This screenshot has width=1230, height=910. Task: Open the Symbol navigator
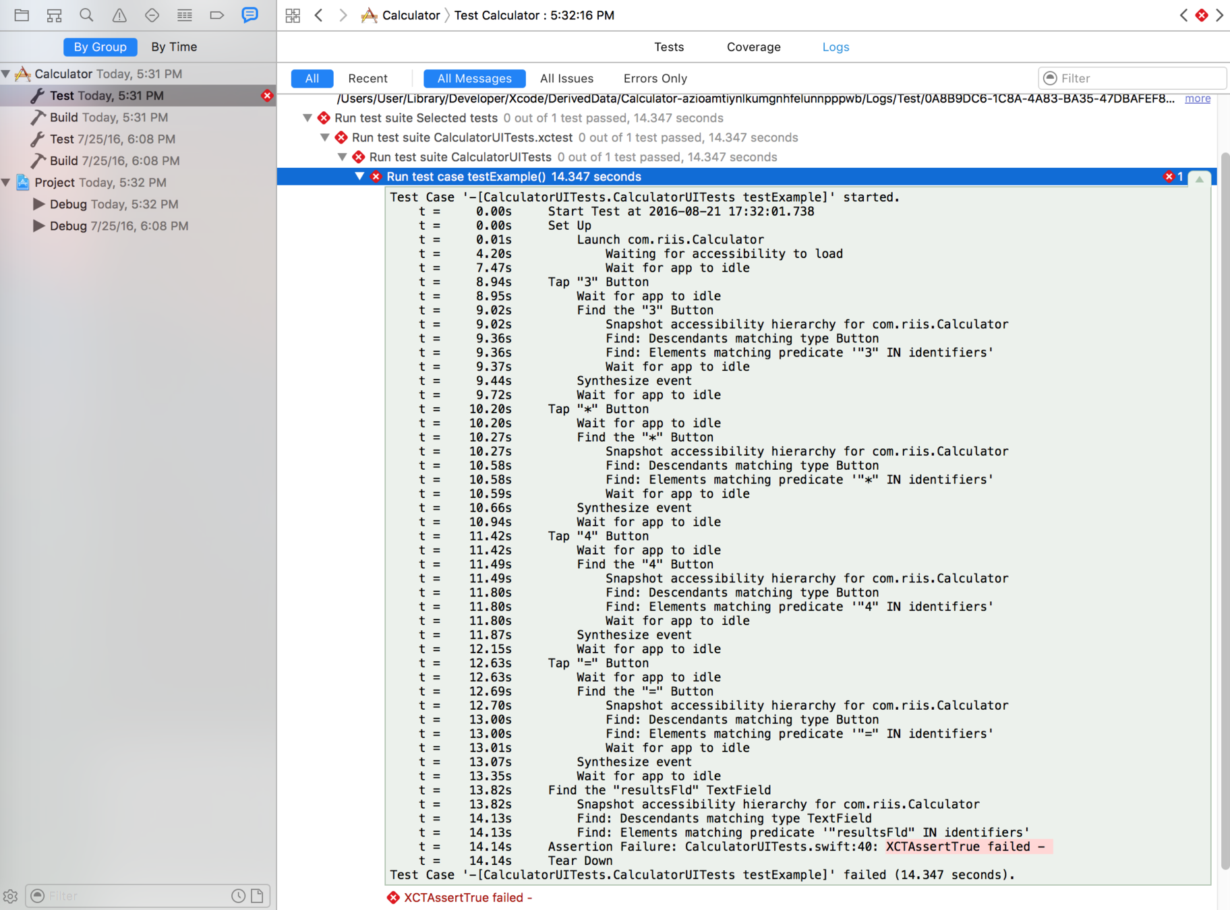tap(54, 15)
